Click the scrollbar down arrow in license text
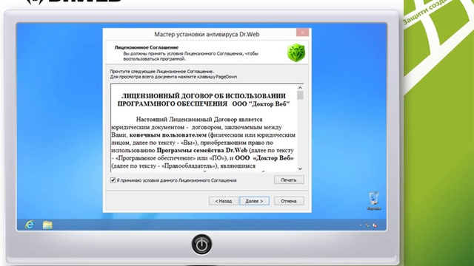The image size is (474, 266). (300, 169)
